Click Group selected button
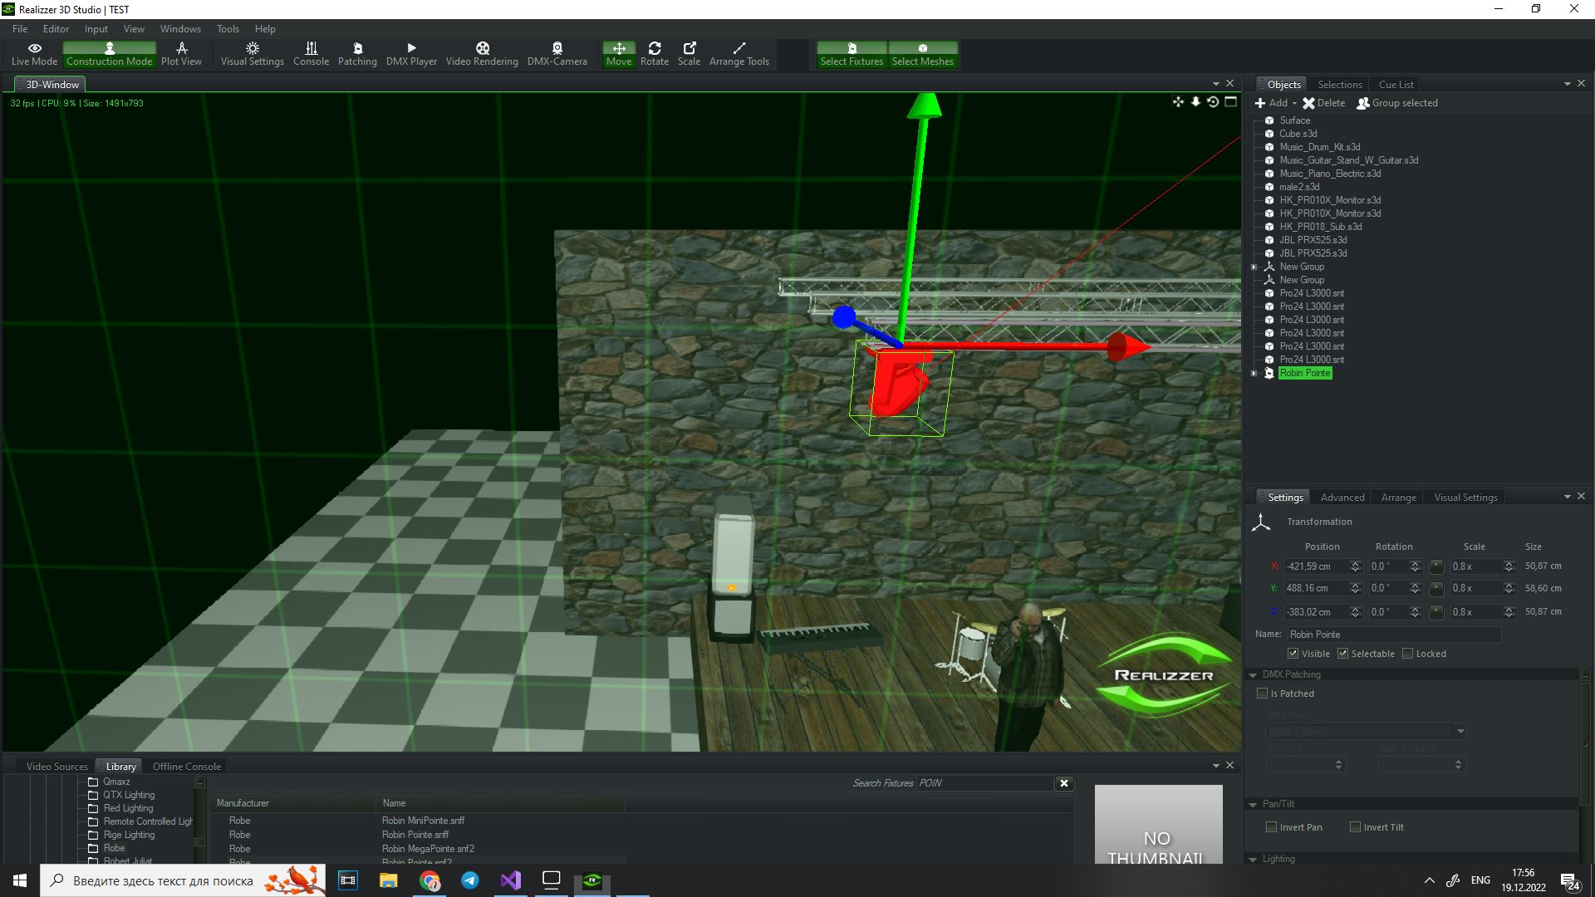This screenshot has width=1595, height=897. (1397, 103)
